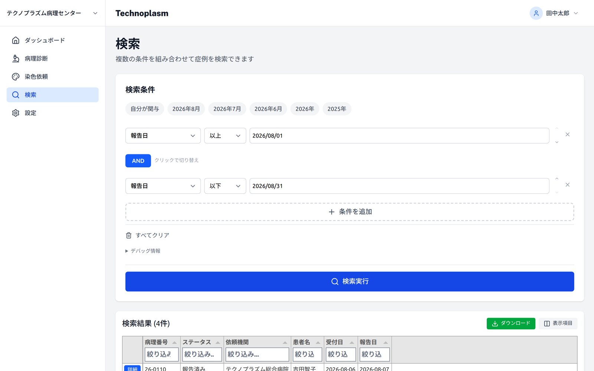
Task: Click the 依頼機関 filter input
Action: [x=257, y=354]
